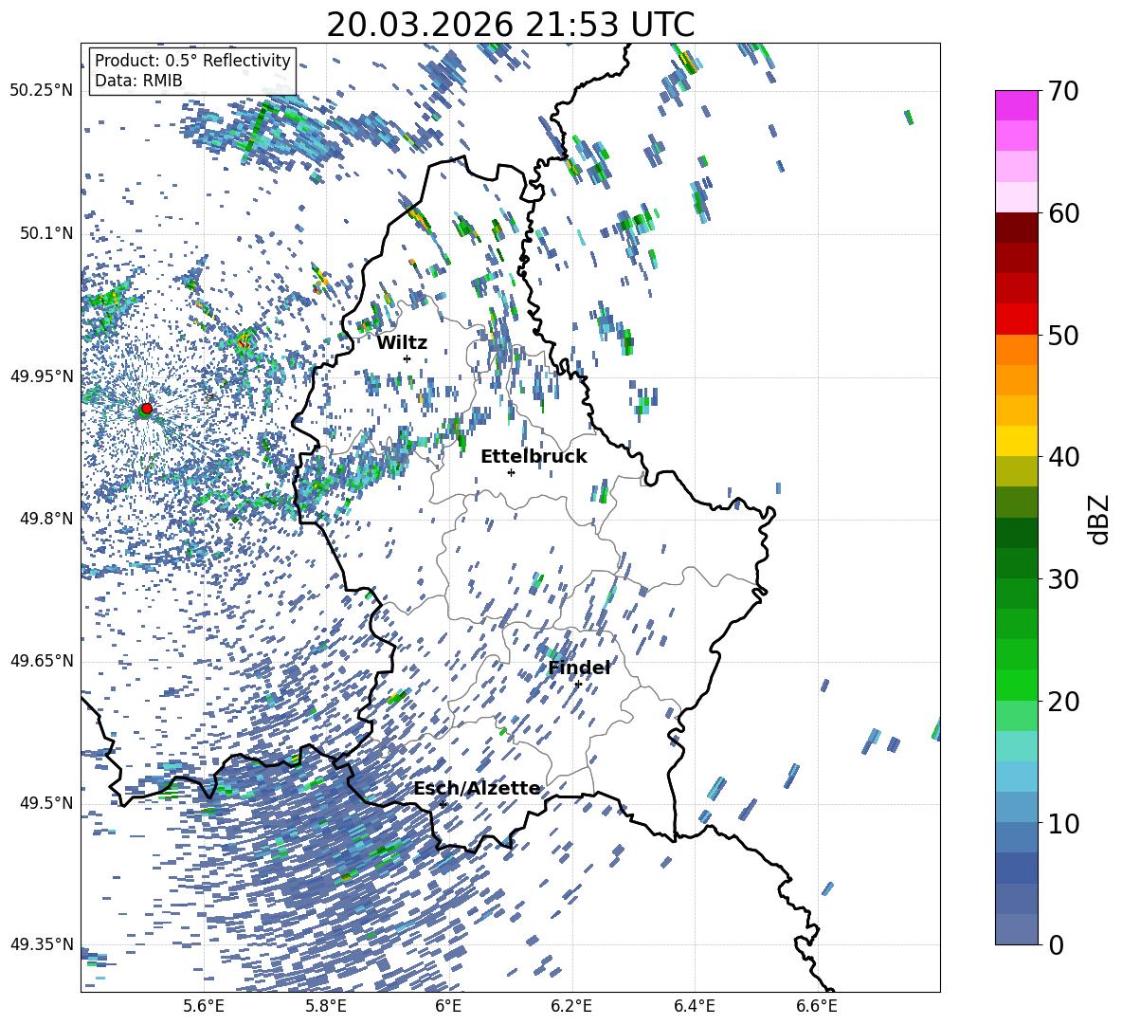
Task: Pick the dark red swatch below 60 dBZ
Action: click(x=1017, y=228)
